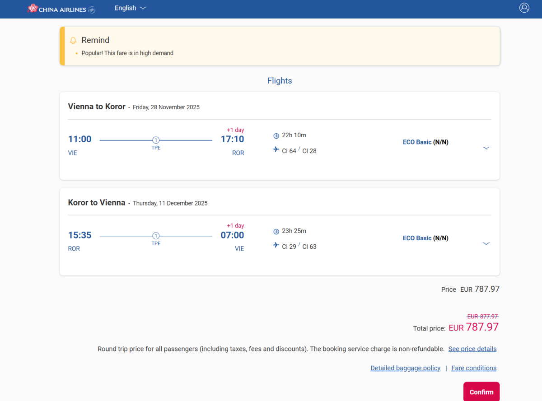This screenshot has width=542, height=401.
Task: Expand the Vienna to Koror flight details
Action: coord(486,148)
